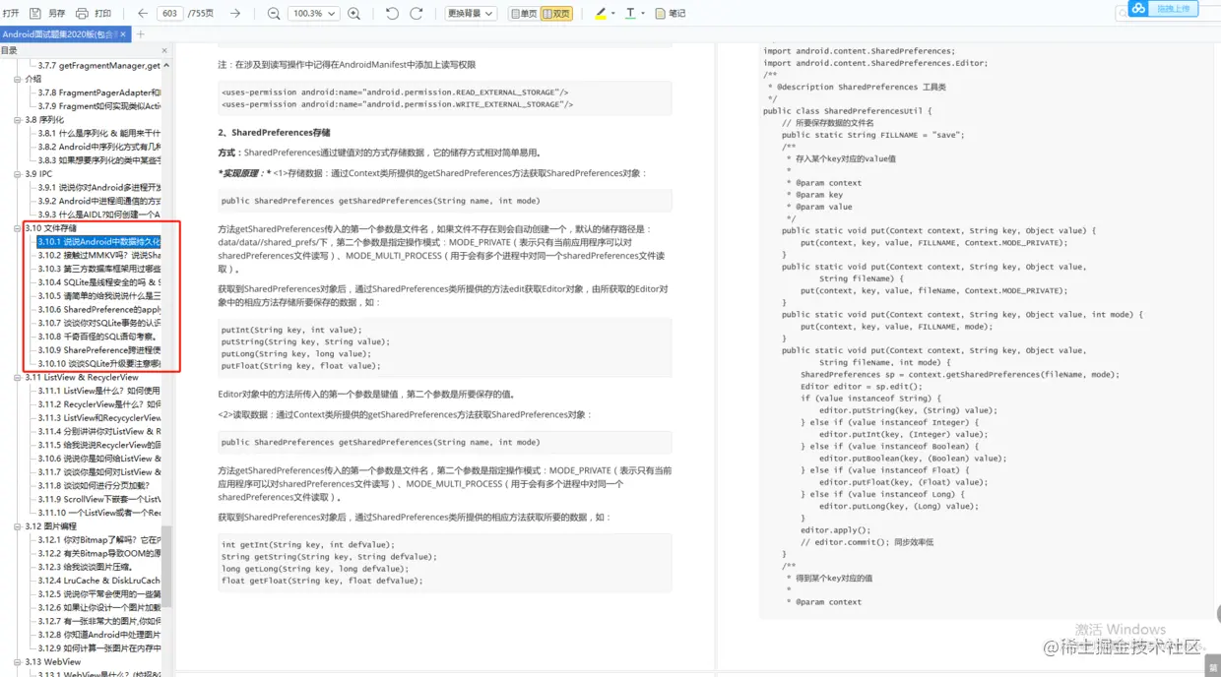This screenshot has width=1221, height=677.
Task: Click the 笔记 notes icon
Action: pos(660,14)
